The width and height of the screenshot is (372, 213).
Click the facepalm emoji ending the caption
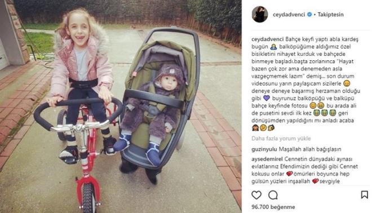pos(271,128)
